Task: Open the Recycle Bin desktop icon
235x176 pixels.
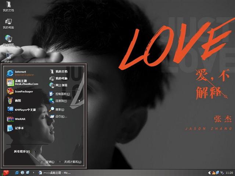Action: (8, 58)
